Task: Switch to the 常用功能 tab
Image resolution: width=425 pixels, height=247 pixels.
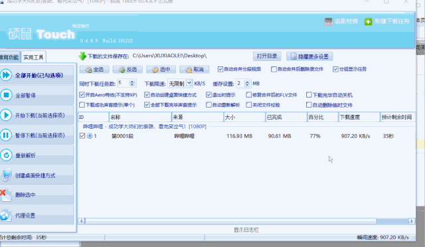Action: coord(9,57)
